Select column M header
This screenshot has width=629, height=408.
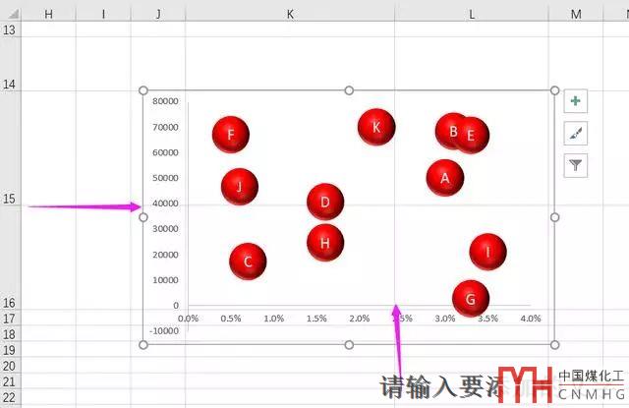[576, 14]
